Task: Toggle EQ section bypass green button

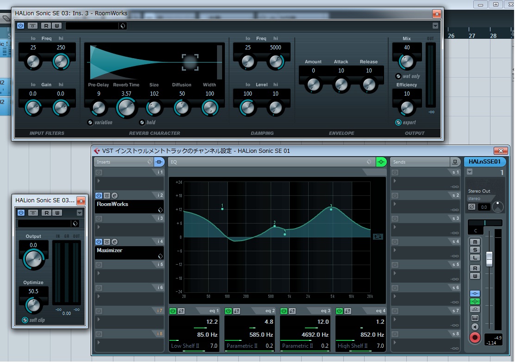Action: (381, 162)
